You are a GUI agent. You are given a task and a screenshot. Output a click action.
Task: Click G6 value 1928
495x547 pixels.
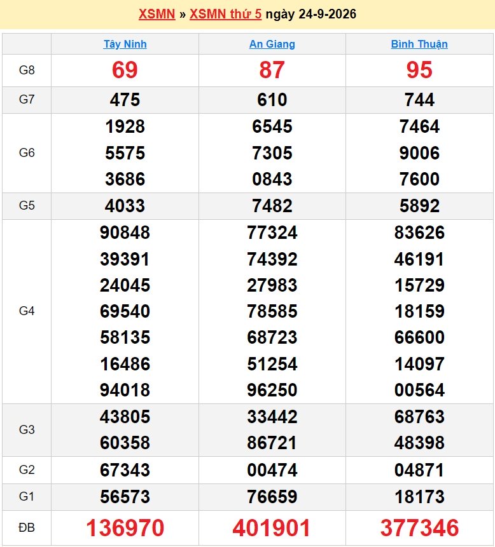[x=125, y=126]
